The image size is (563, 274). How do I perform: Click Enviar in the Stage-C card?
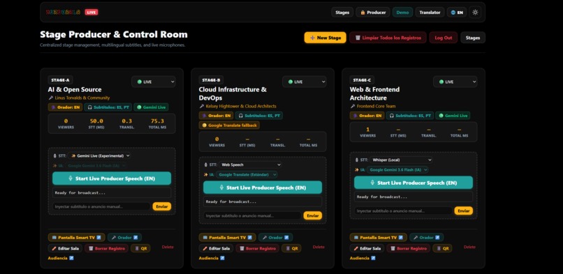464,211
